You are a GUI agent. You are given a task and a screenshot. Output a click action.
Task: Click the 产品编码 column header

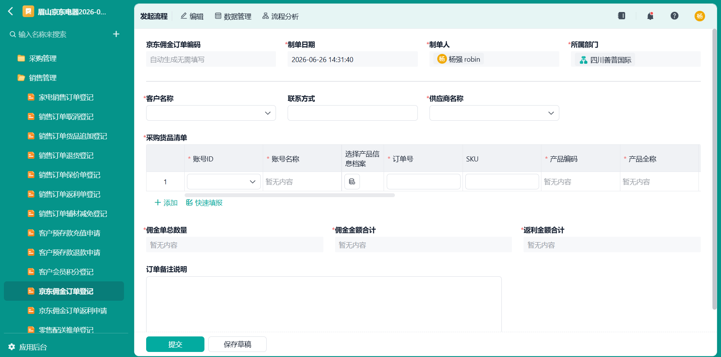580,159
